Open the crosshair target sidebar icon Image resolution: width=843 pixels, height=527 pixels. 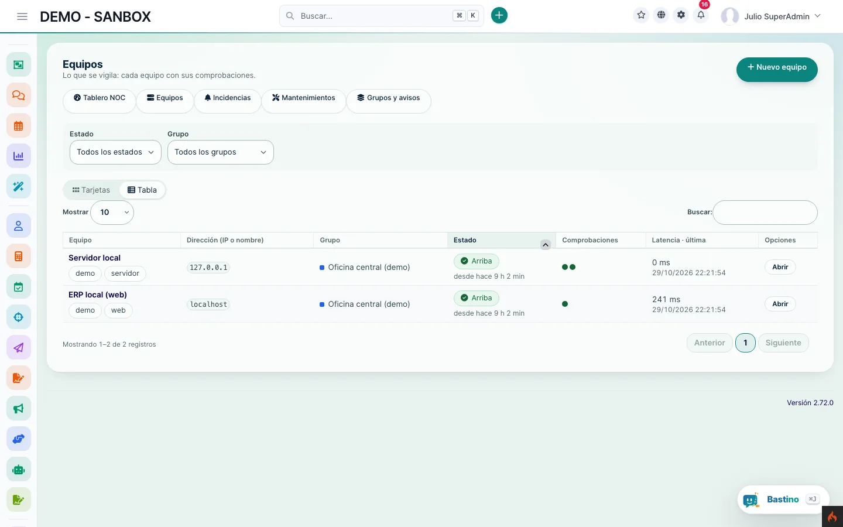(x=19, y=317)
